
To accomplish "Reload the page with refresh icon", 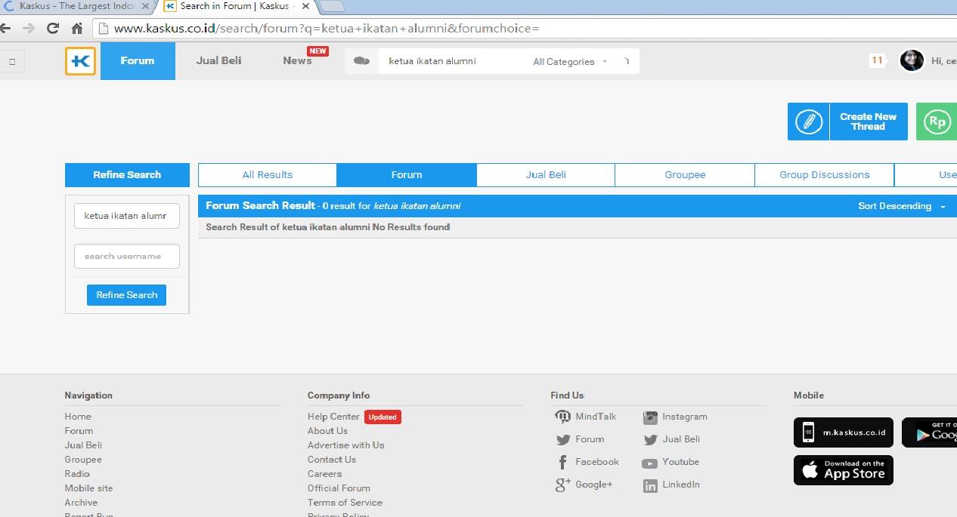I will pyautogui.click(x=52, y=29).
